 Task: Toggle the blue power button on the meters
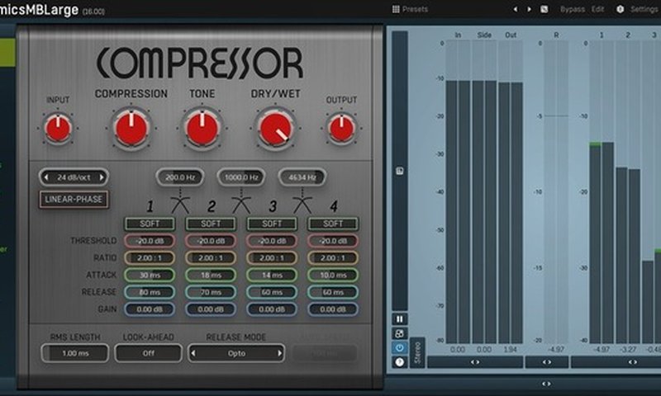pyautogui.click(x=399, y=347)
